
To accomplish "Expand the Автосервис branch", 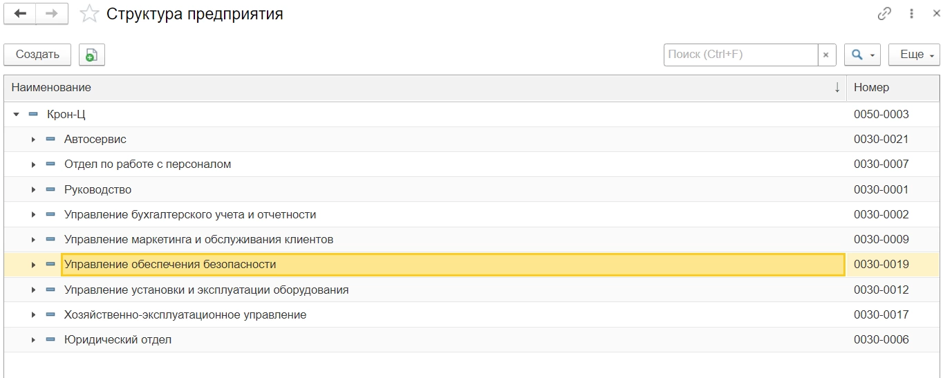I will pyautogui.click(x=33, y=140).
